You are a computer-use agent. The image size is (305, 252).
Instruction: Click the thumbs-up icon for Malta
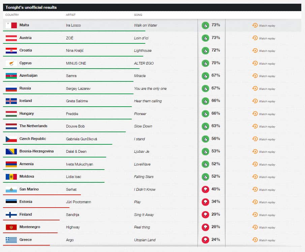[x=205, y=25]
